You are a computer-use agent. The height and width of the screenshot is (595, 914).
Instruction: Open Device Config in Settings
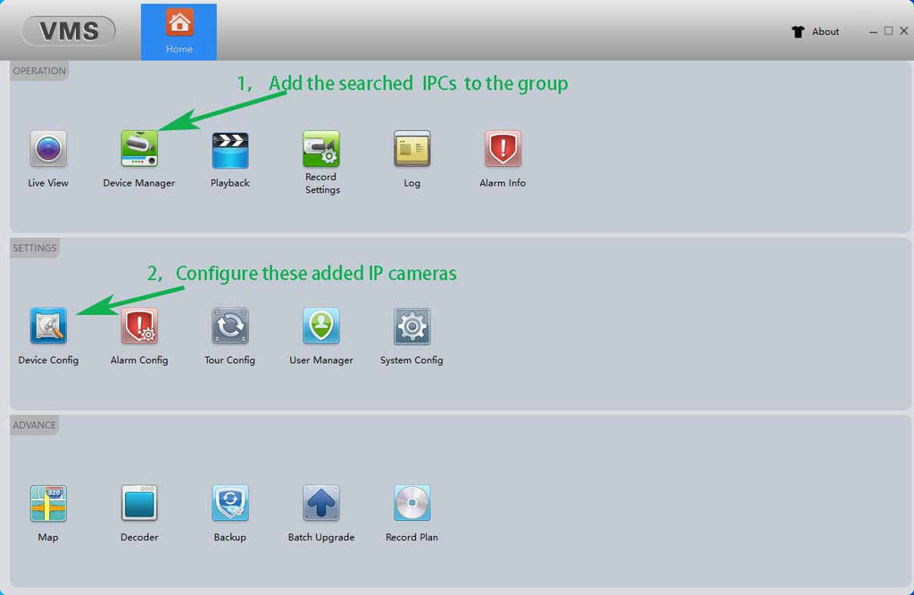48,326
